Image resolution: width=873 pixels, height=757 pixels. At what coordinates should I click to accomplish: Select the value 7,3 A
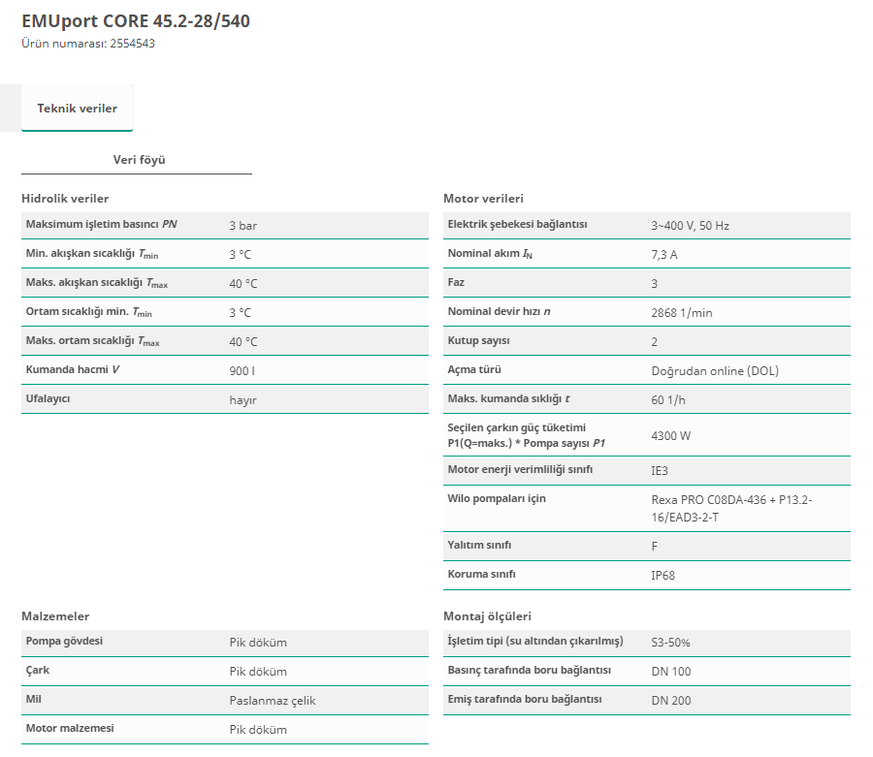pos(664,255)
